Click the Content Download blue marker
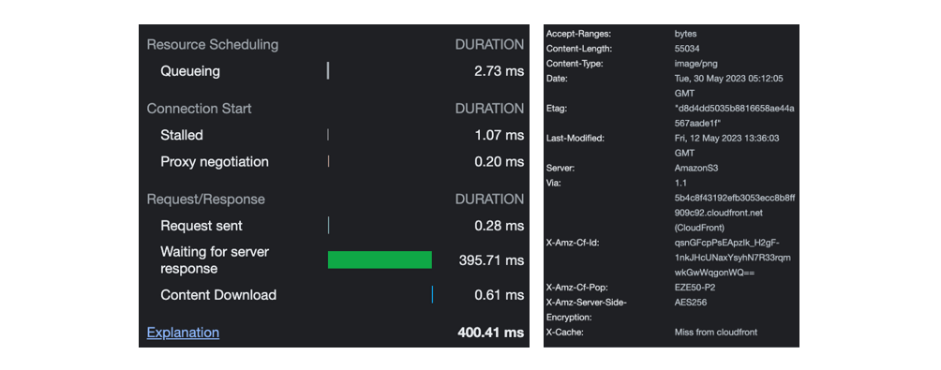Image resolution: width=941 pixels, height=370 pixels. point(432,294)
